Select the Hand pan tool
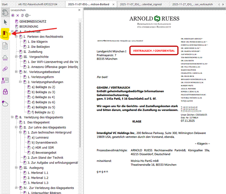The image size is (226, 194). 5,13
